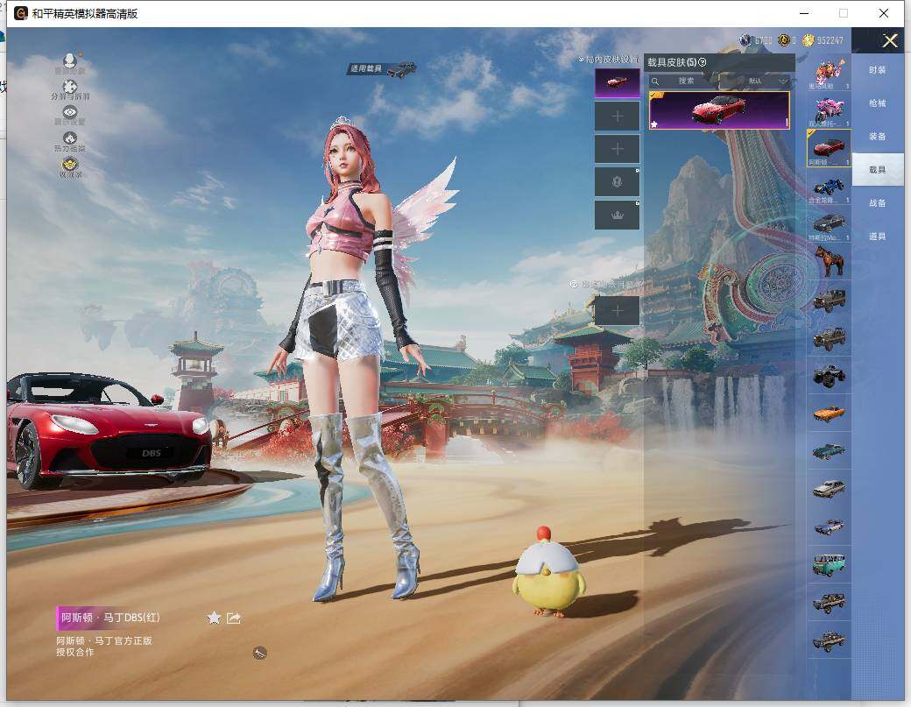Viewport: 911px width, 707px height.
Task: Select the equipped red car skin slot
Action: [x=617, y=83]
